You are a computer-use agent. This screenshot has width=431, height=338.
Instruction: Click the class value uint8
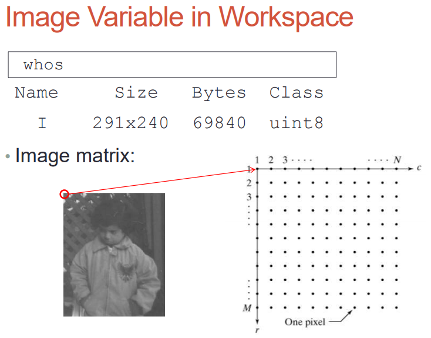tap(297, 123)
